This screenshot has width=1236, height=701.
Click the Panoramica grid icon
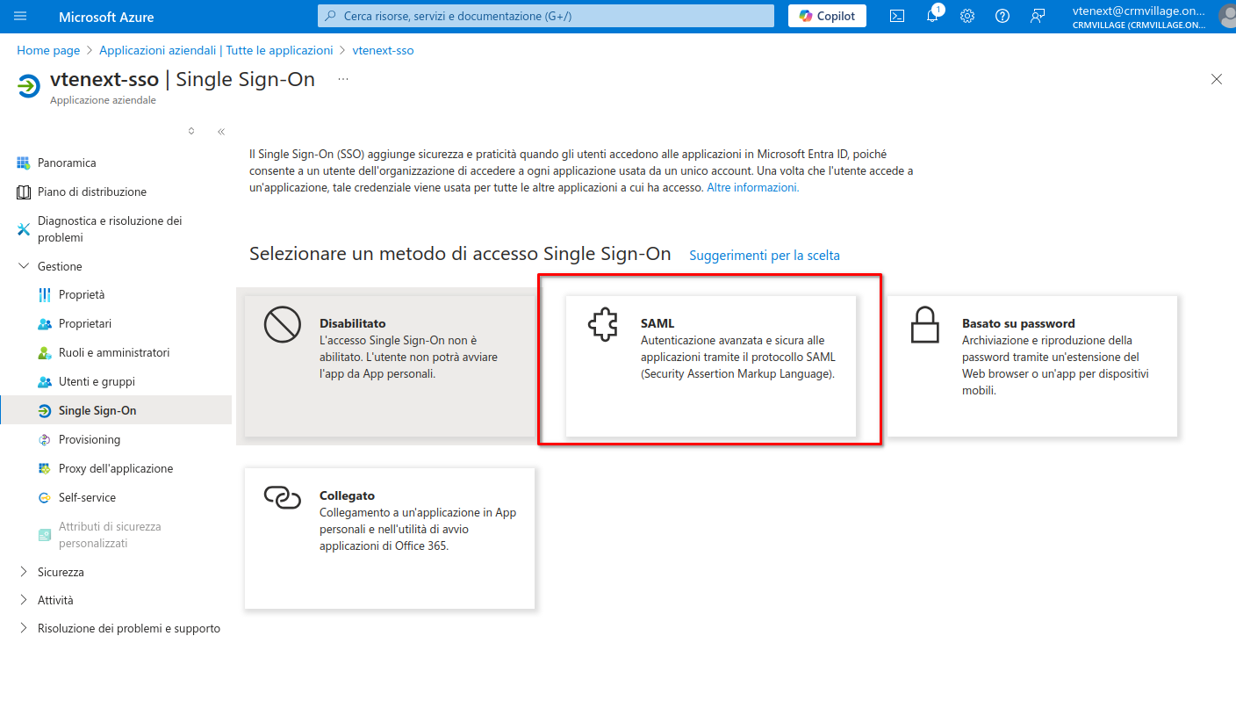coord(23,163)
